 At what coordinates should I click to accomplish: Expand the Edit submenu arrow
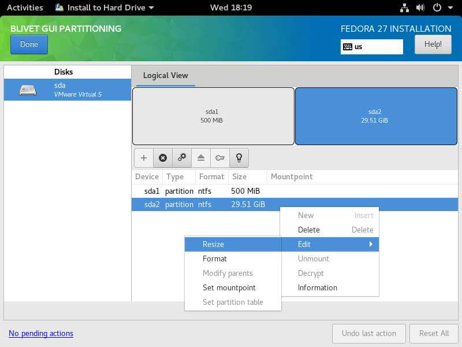371,244
